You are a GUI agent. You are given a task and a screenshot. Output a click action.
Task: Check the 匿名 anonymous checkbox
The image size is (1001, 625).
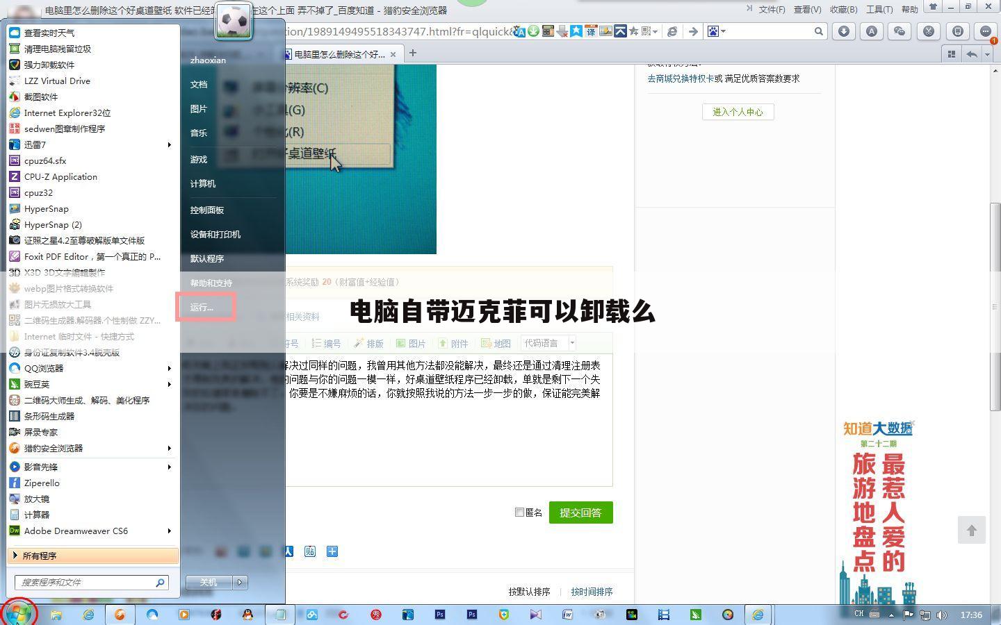coord(520,512)
